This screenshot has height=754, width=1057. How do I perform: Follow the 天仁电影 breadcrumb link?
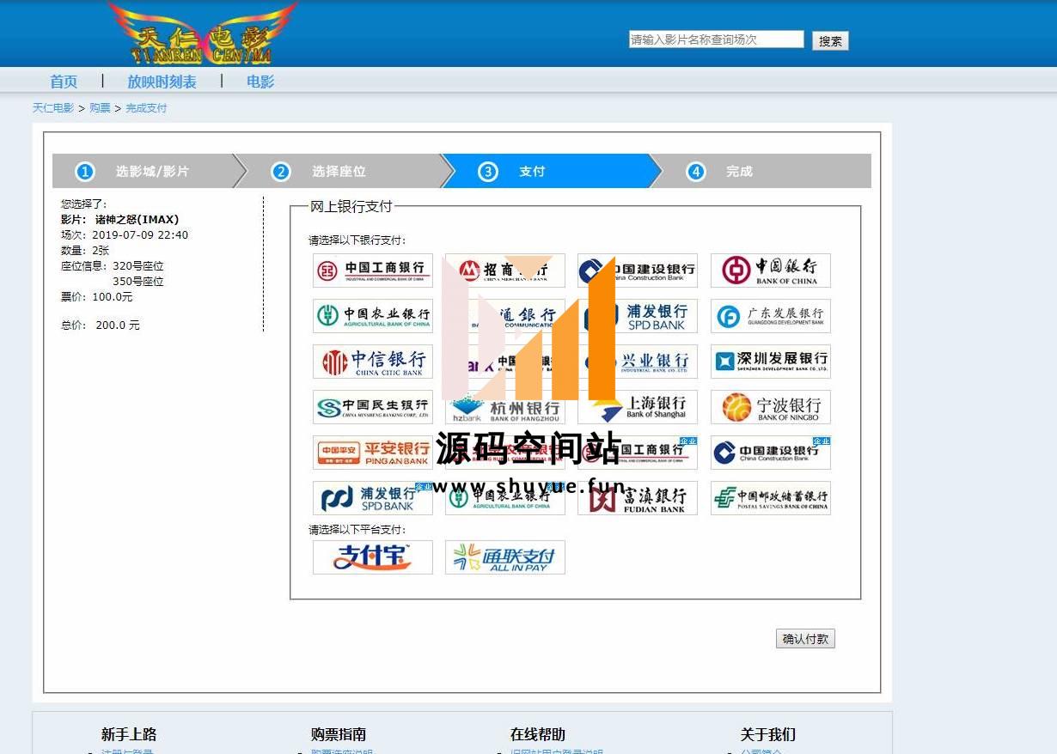point(53,108)
